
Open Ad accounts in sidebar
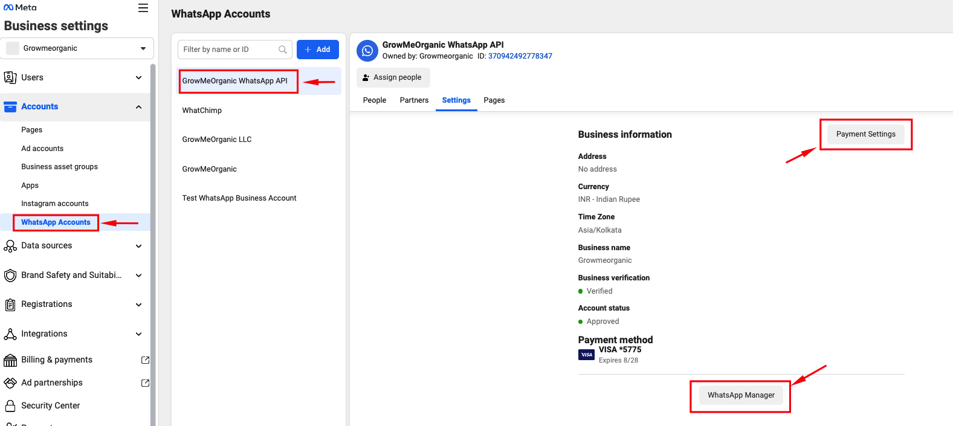click(42, 149)
